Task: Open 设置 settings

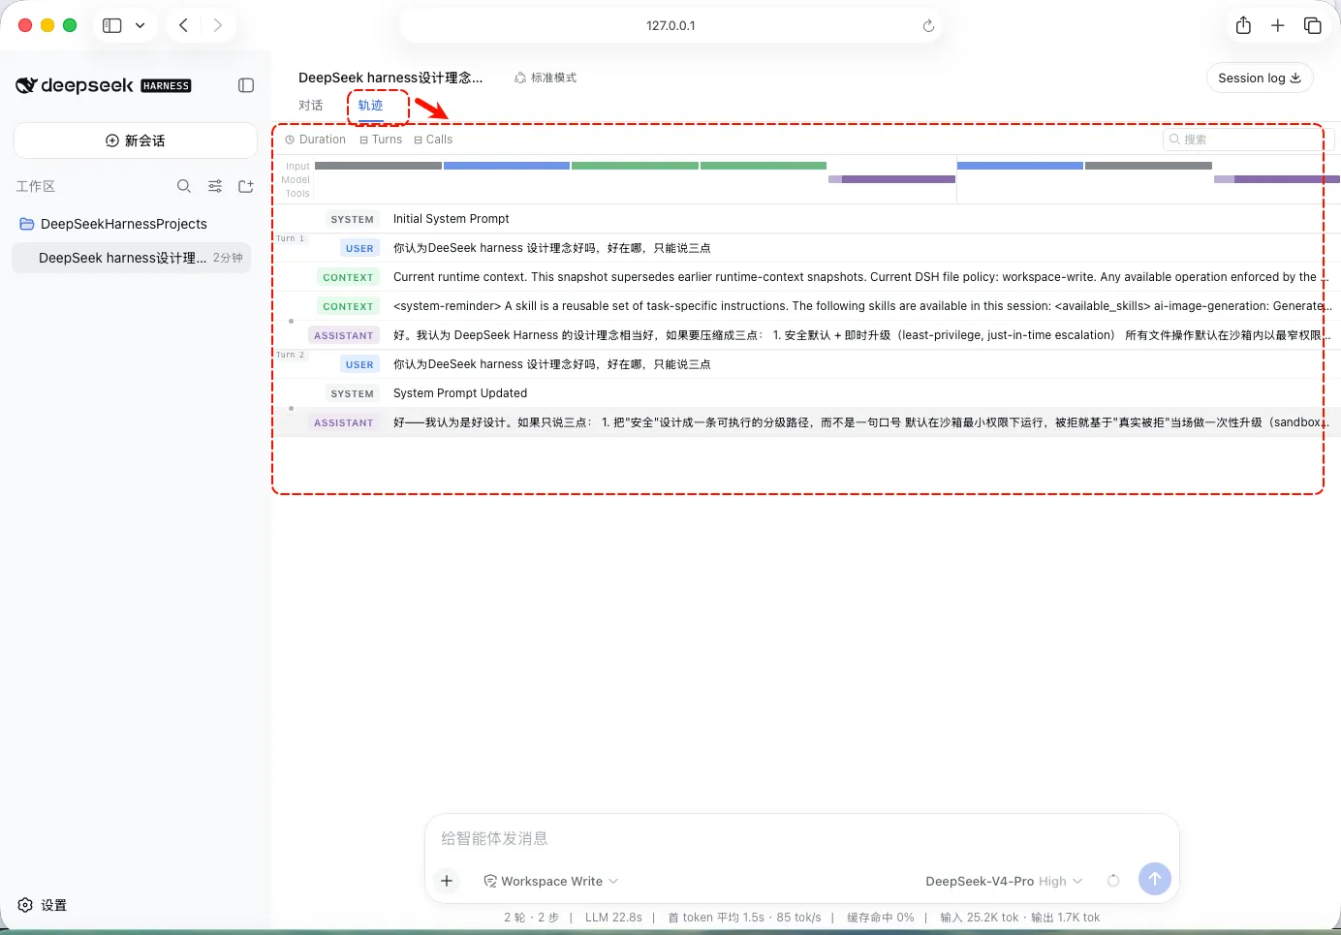Action: (x=43, y=905)
